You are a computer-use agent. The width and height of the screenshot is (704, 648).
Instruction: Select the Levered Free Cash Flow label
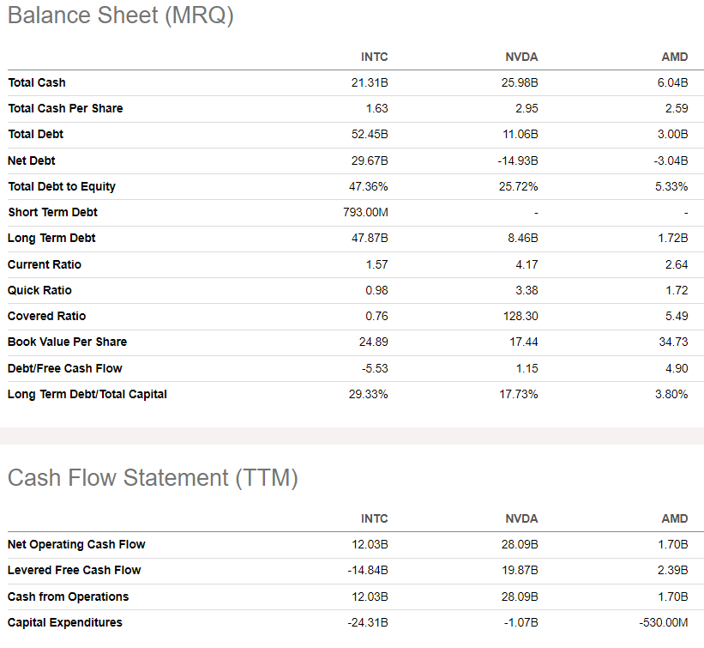75,570
